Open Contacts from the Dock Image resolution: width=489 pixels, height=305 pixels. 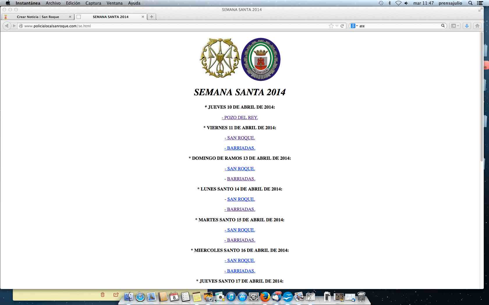pyautogui.click(x=163, y=297)
